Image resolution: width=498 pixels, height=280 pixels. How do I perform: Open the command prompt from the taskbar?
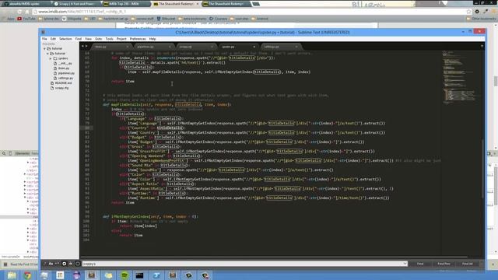point(139,275)
